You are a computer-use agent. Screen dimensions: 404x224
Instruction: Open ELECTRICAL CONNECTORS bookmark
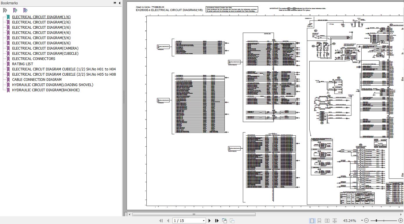(33, 59)
